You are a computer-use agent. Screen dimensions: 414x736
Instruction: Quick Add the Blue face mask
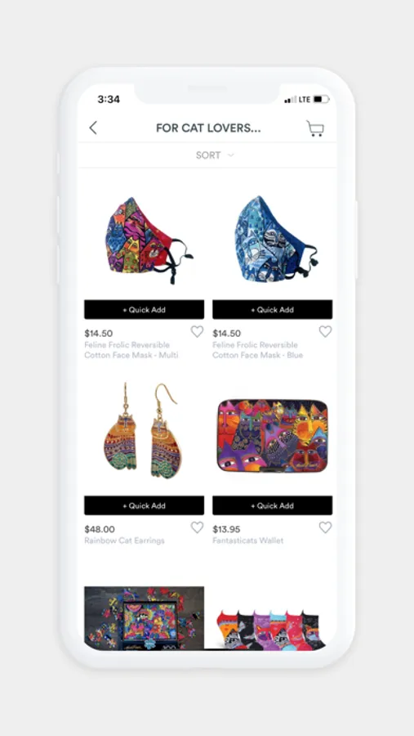pyautogui.click(x=273, y=310)
